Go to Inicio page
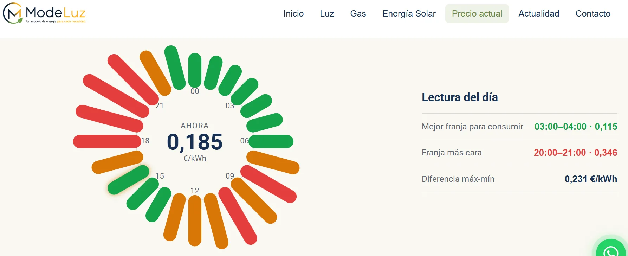 pos(293,14)
